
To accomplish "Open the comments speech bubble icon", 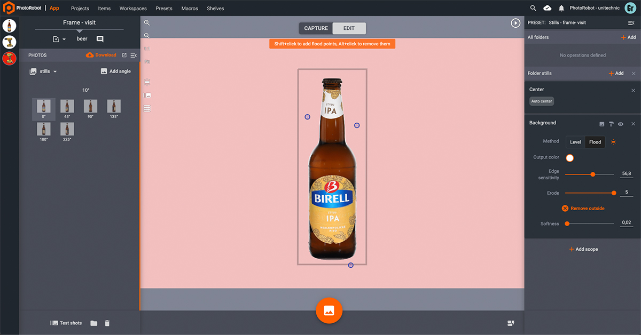I will (x=100, y=39).
